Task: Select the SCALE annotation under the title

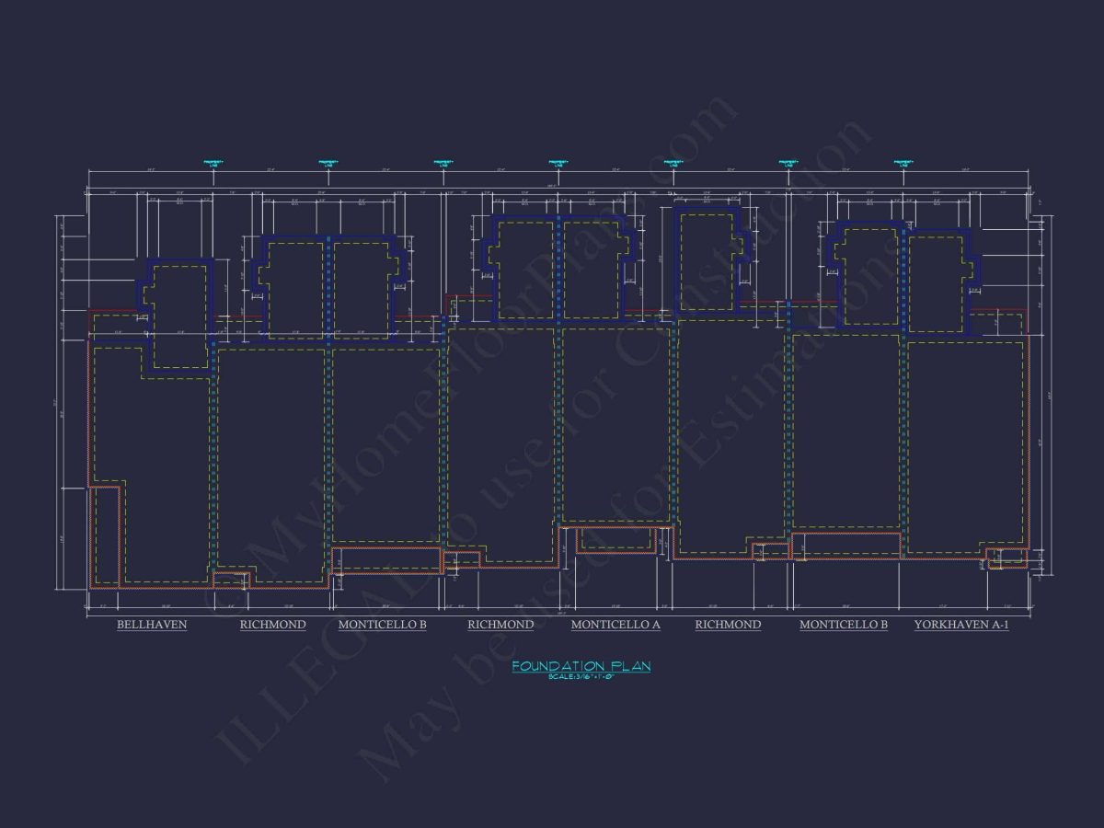Action: (581, 677)
